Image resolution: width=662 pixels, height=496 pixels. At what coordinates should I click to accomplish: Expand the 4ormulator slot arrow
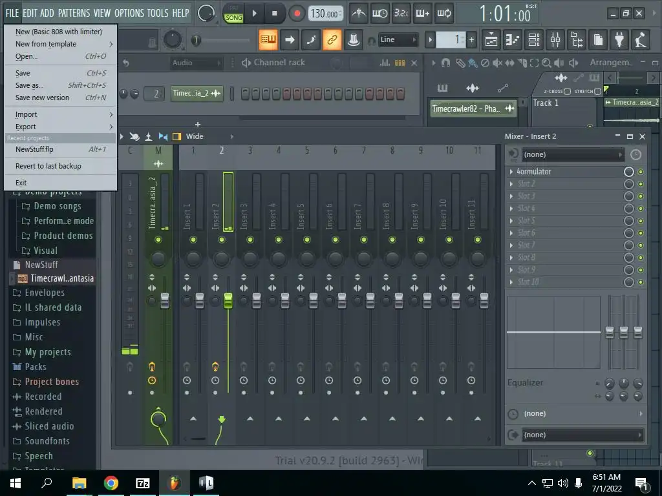(511, 172)
